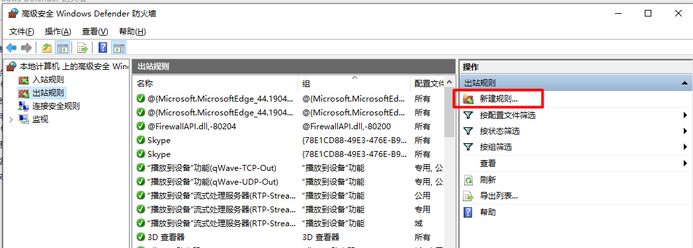The height and width of the screenshot is (248, 693).
Task: Click the 按组筛选 funnel icon
Action: (468, 146)
